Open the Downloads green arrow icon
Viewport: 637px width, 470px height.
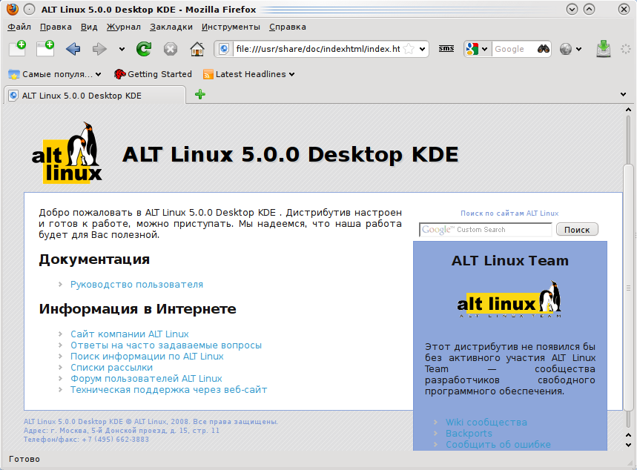(605, 49)
